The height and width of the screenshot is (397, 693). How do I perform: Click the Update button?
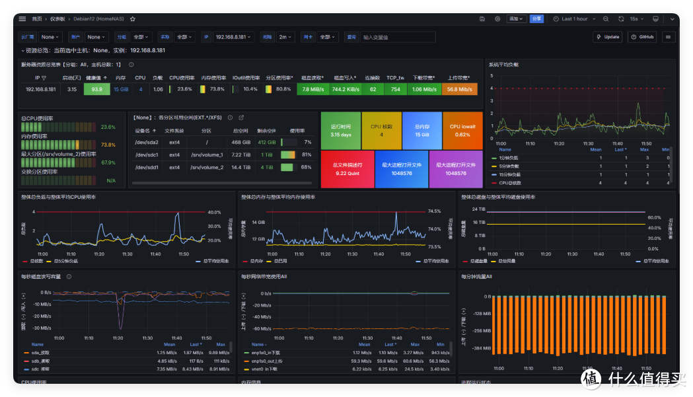[x=608, y=37]
